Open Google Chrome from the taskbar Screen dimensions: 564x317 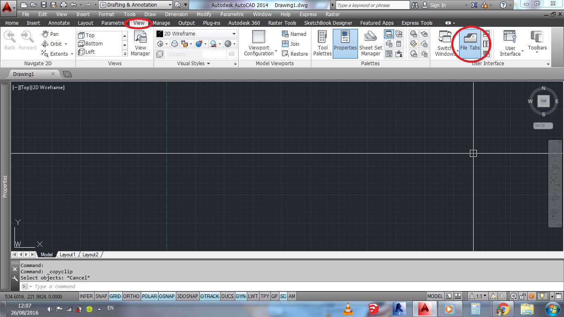[502, 308]
